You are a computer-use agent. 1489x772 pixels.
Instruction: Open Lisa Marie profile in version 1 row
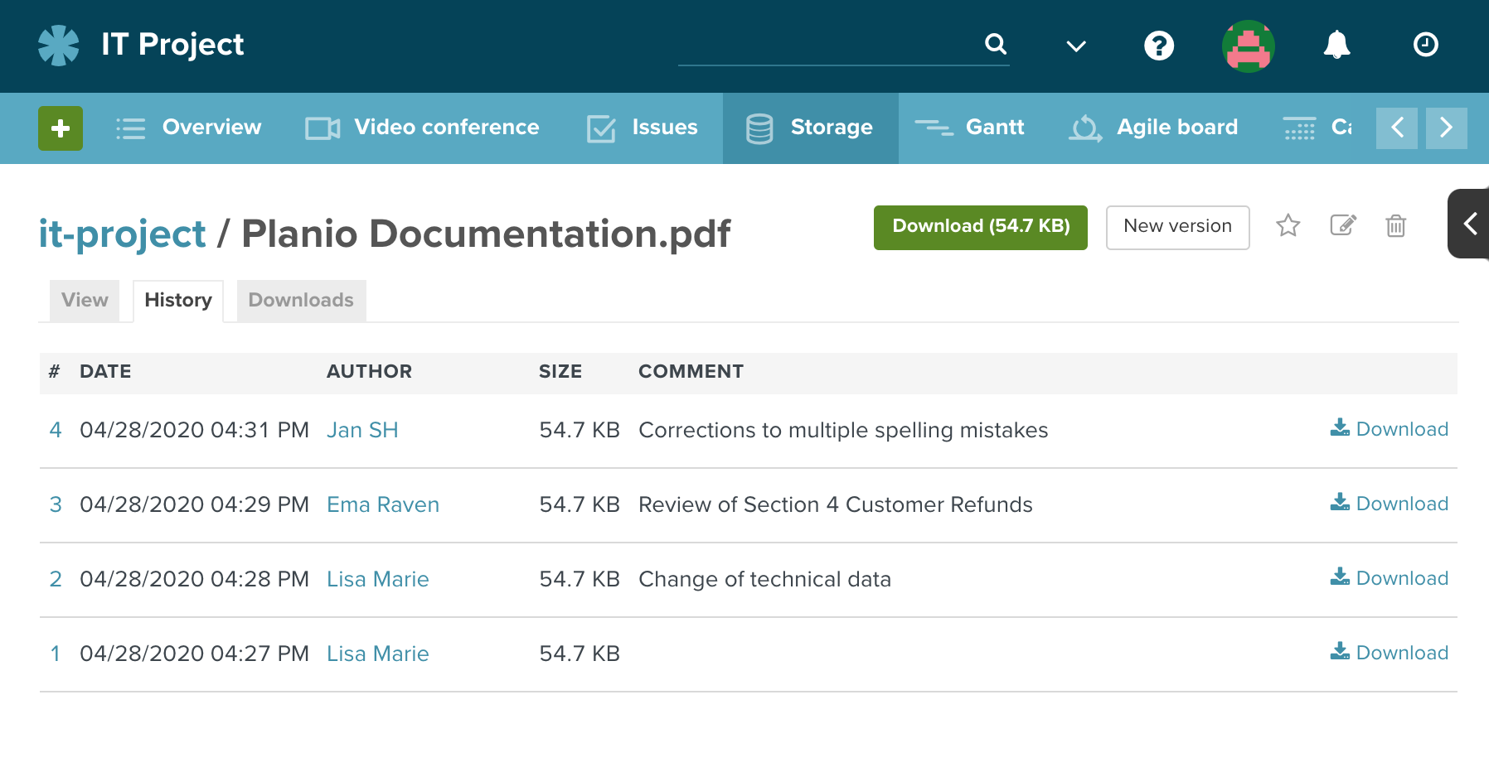click(x=378, y=654)
